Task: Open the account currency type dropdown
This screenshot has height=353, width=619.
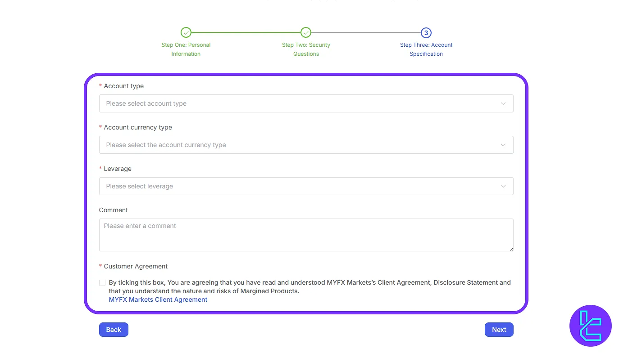Action: (x=297, y=145)
